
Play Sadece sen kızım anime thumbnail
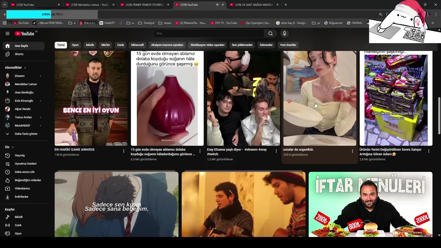click(x=116, y=204)
